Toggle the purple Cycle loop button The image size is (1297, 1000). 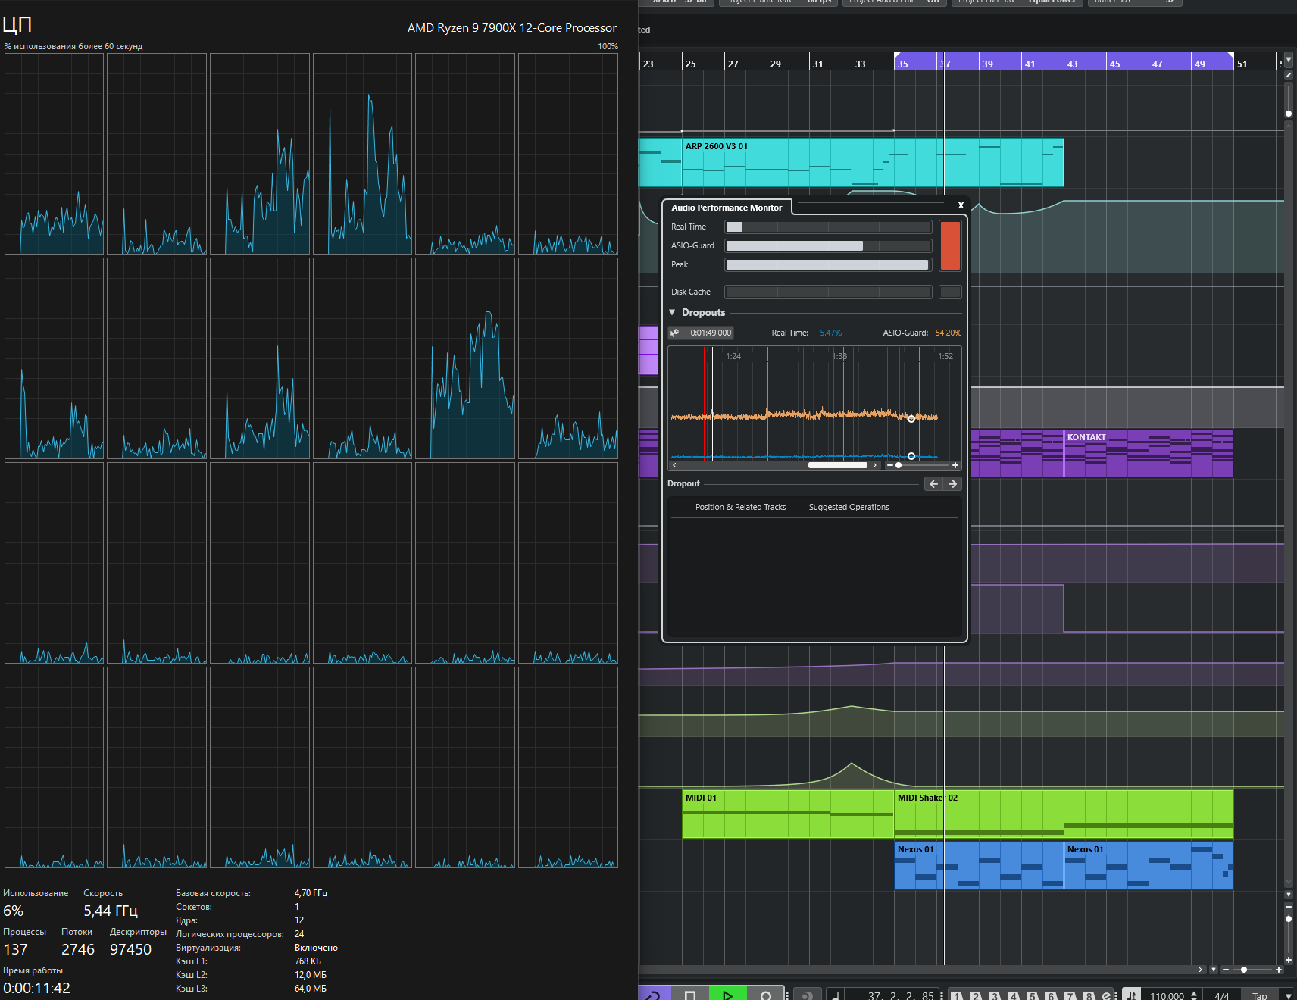pos(653,994)
